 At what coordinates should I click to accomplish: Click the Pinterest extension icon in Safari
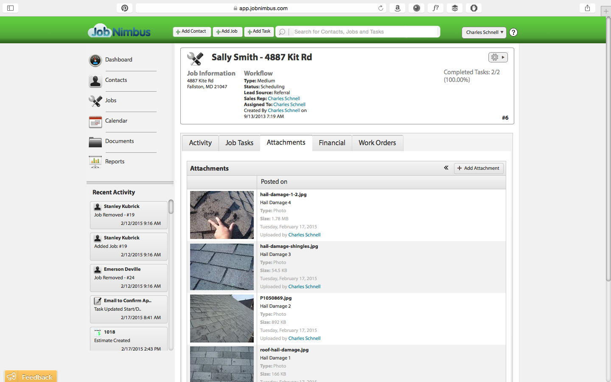click(x=125, y=8)
